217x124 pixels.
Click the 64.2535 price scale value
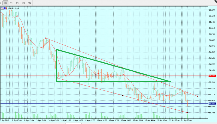pyautogui.click(x=212, y=64)
